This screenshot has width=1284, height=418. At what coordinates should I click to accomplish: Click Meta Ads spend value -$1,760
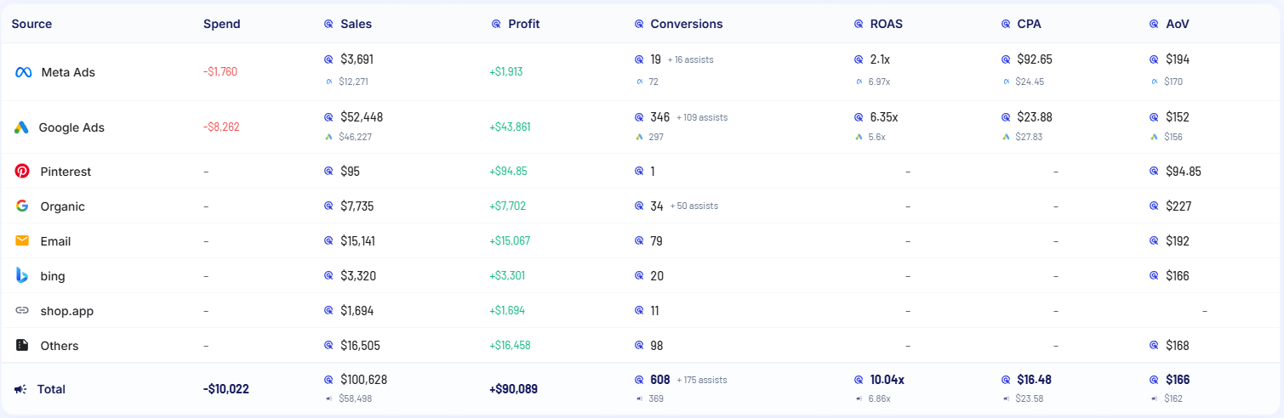point(220,72)
